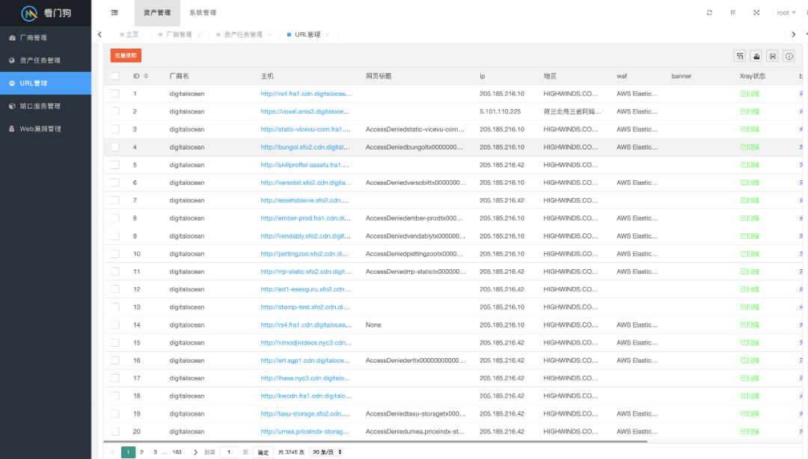Close the 资产任务管理 tab
The image size is (808, 459).
269,35
